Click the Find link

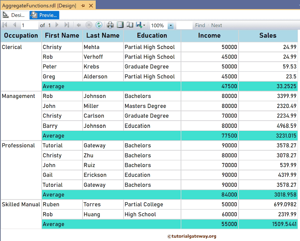(200, 25)
